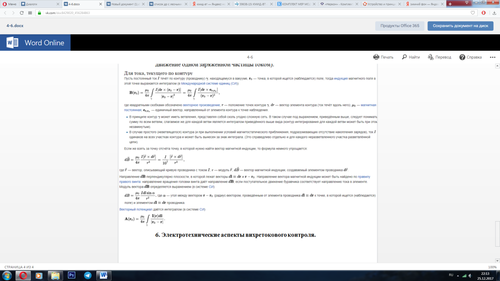Open the 59638-15: КМИД-ВТ tab
Screen dimensions: 500x281
point(254,4)
